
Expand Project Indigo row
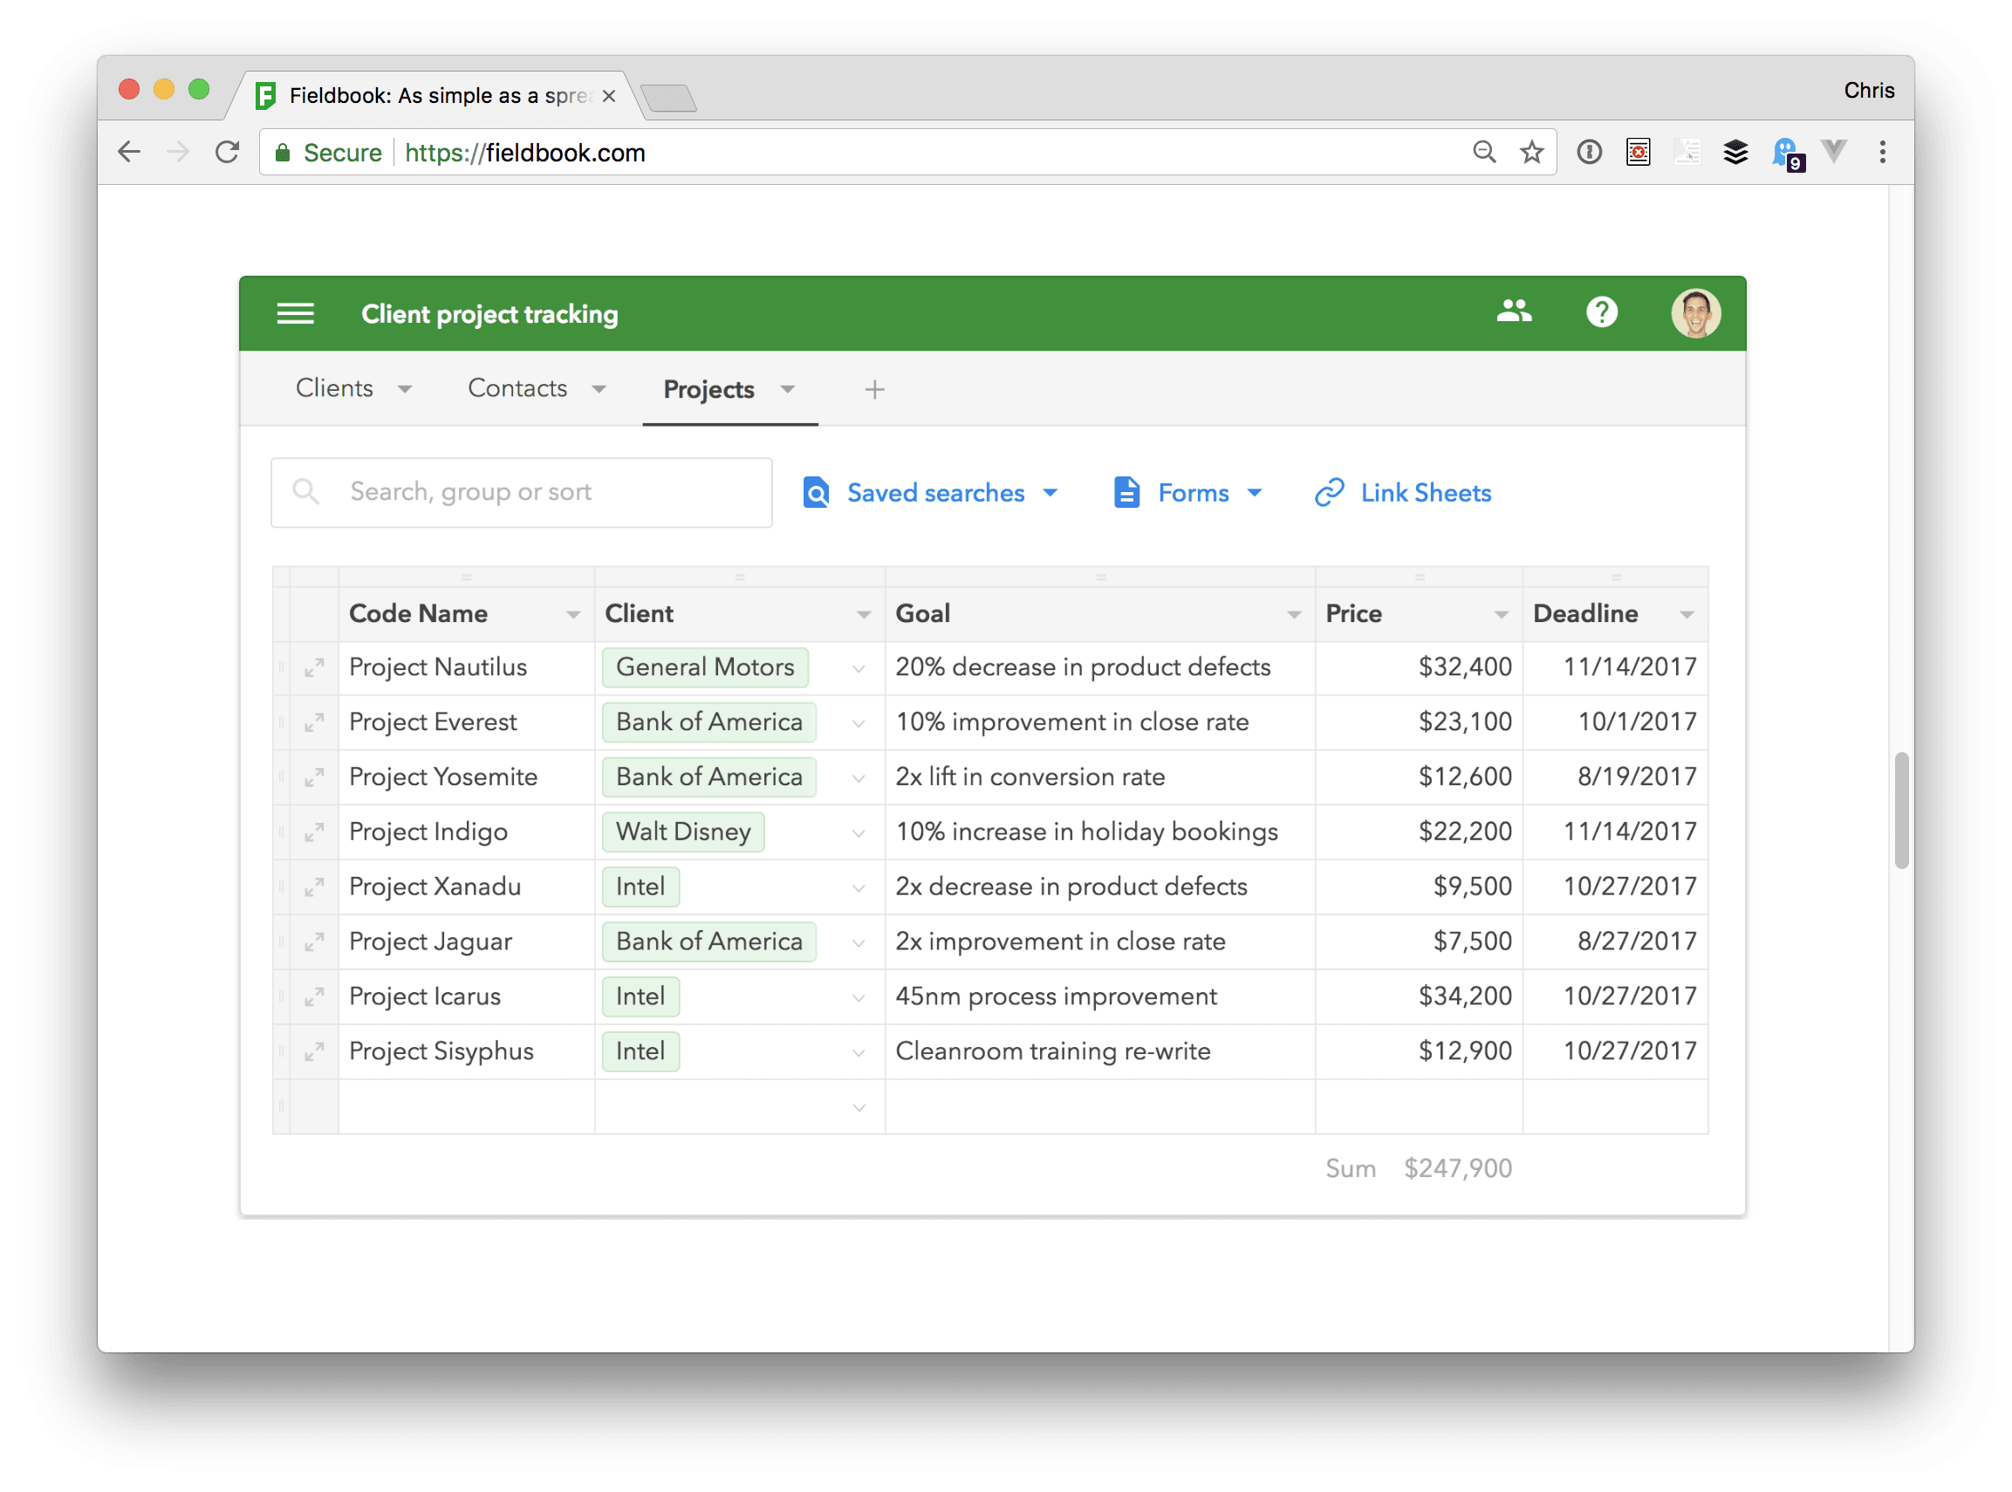tap(313, 833)
